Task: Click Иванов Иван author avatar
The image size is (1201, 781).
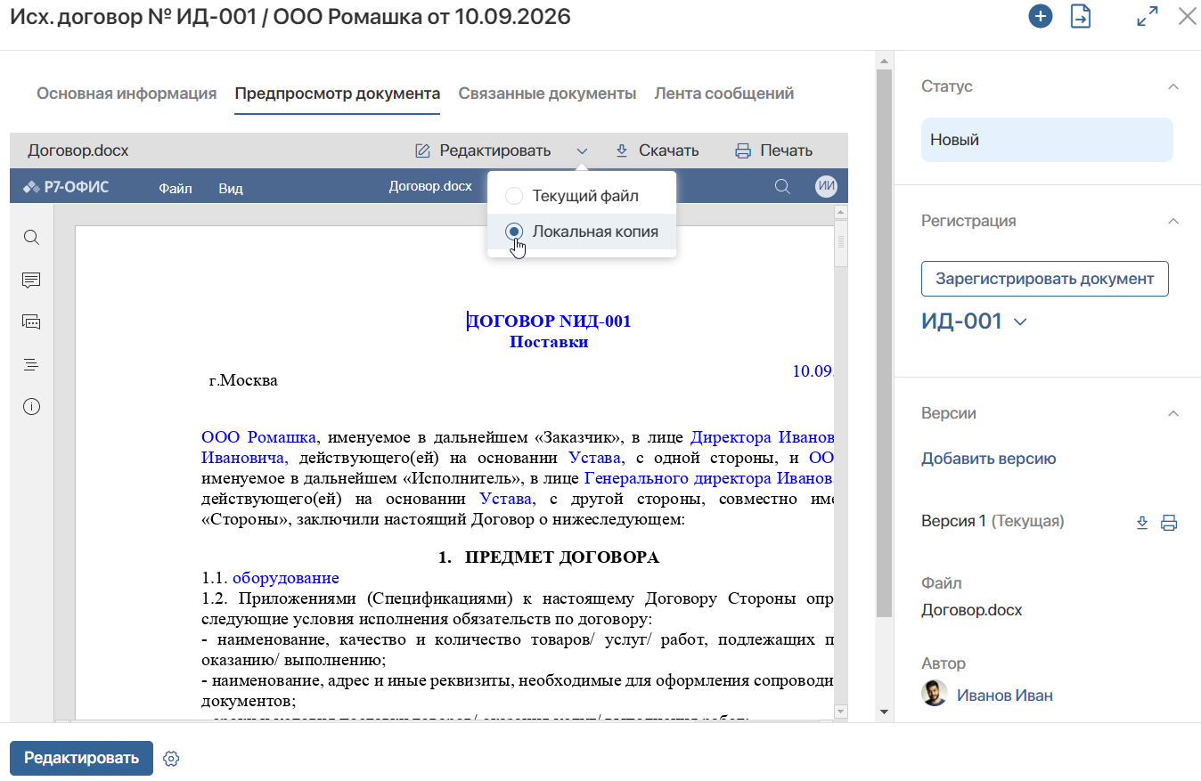Action: tap(935, 693)
